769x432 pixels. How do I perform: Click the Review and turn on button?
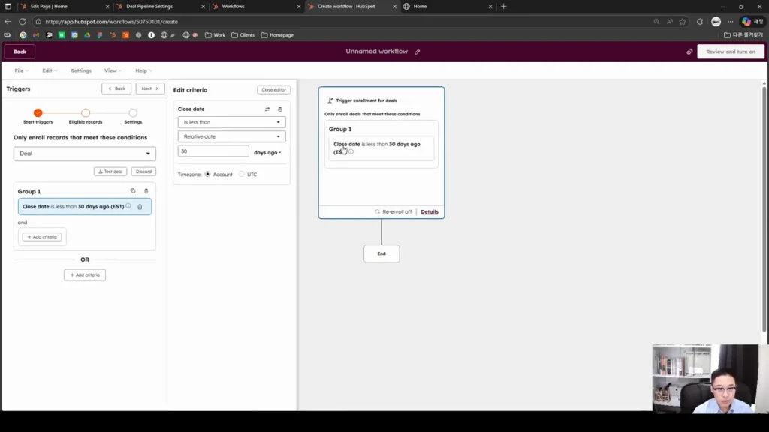pyautogui.click(x=731, y=52)
